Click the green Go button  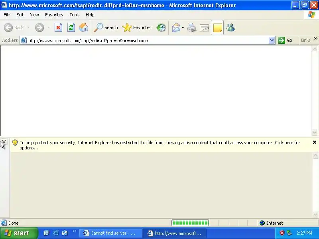(x=285, y=40)
